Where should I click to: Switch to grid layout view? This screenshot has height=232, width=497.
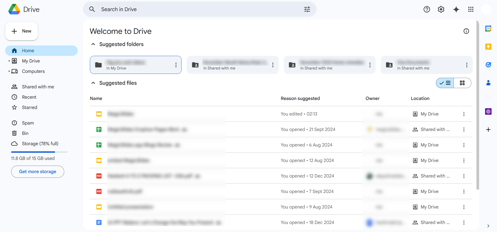point(462,83)
